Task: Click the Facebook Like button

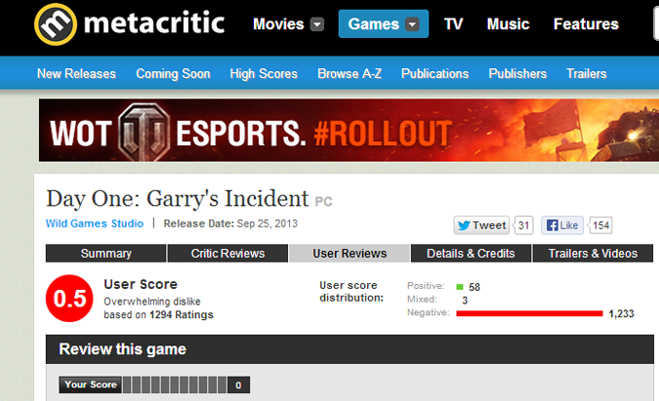Action: pos(562,225)
